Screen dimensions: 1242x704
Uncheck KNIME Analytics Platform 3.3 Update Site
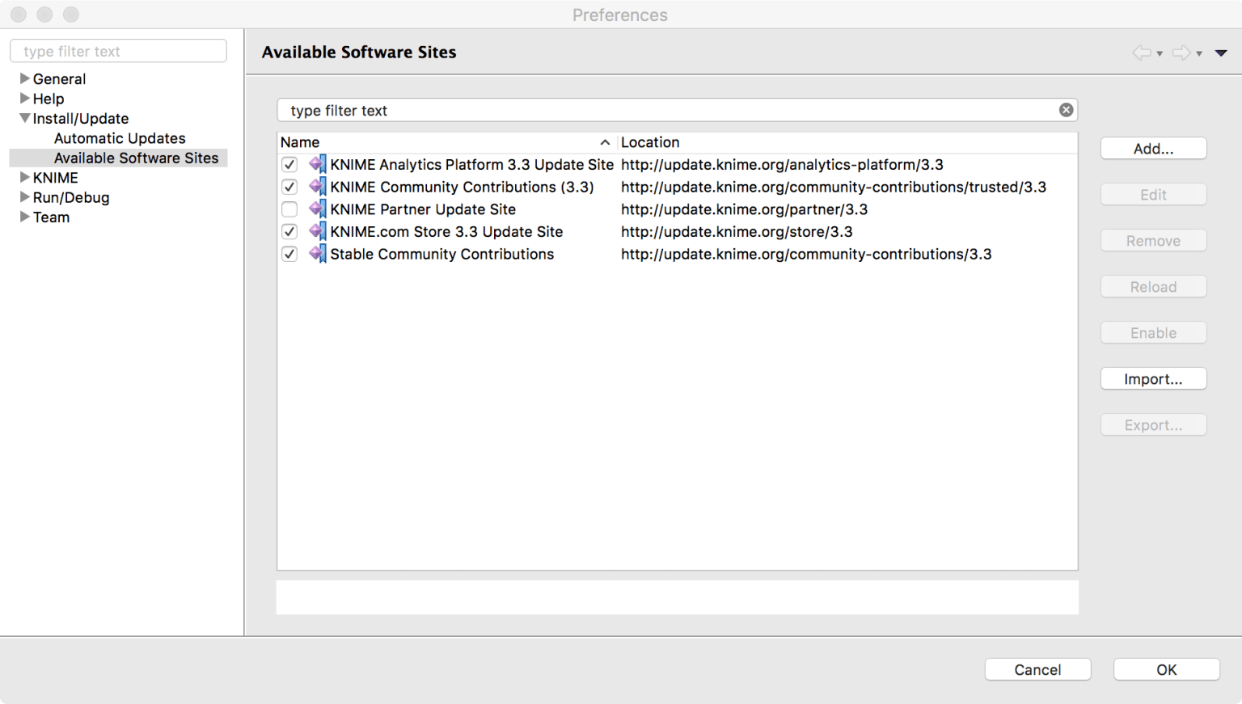(289, 164)
